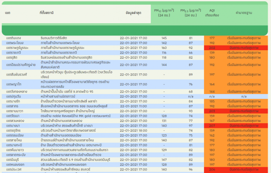Click PM10 value 144

click(164, 65)
